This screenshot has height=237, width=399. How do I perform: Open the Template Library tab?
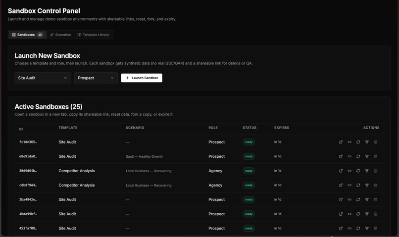pos(93,35)
